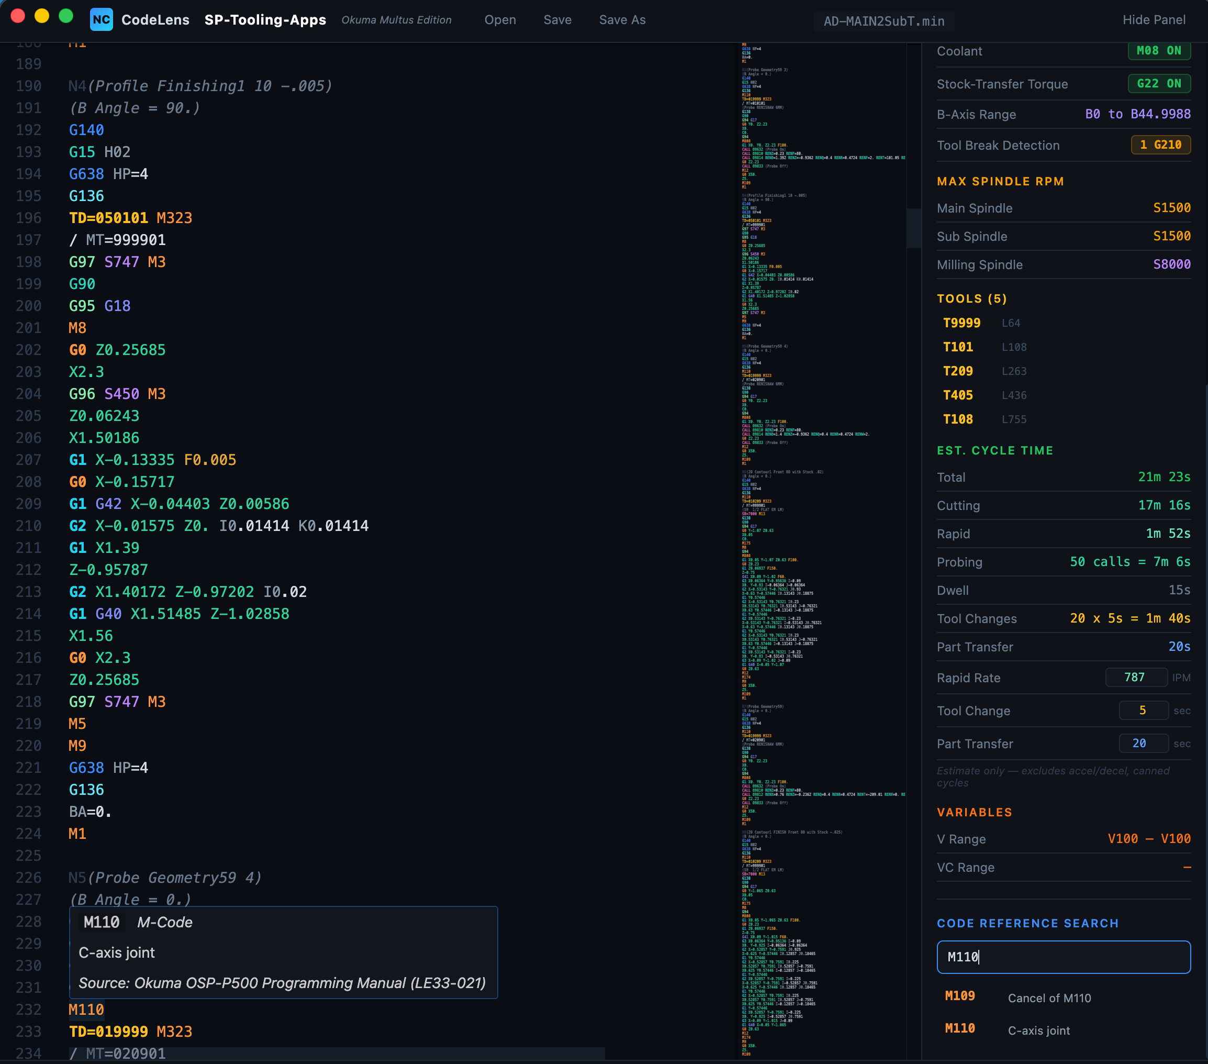This screenshot has height=1064, width=1208.
Task: Click the NC CodeLens app logo icon
Action: click(101, 19)
